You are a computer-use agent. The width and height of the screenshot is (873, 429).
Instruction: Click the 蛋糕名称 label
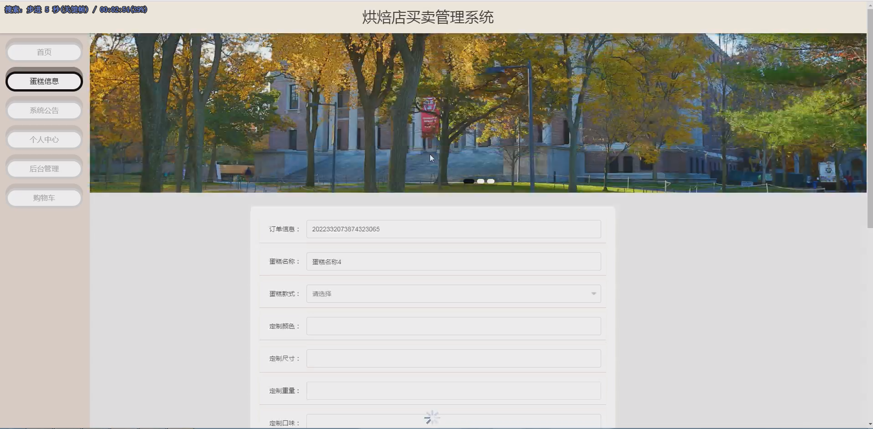coord(284,261)
